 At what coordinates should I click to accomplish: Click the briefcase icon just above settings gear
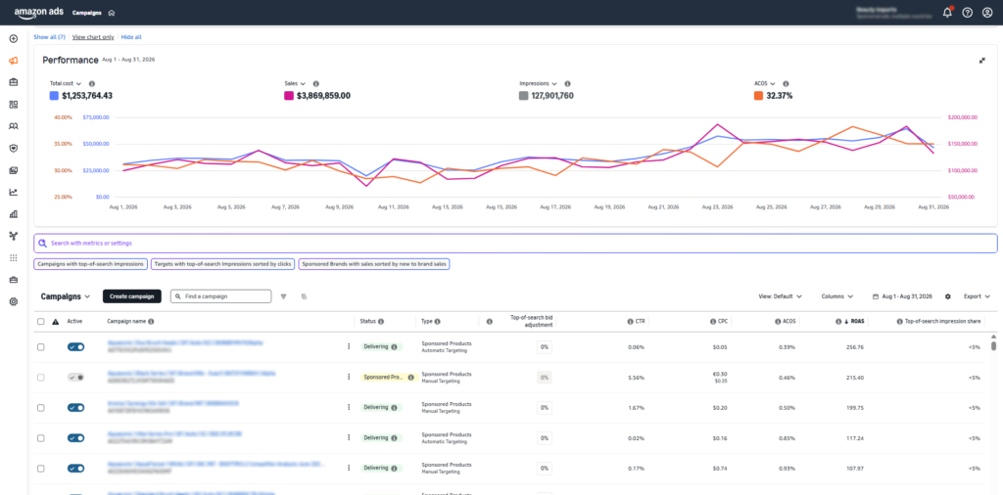(x=13, y=280)
